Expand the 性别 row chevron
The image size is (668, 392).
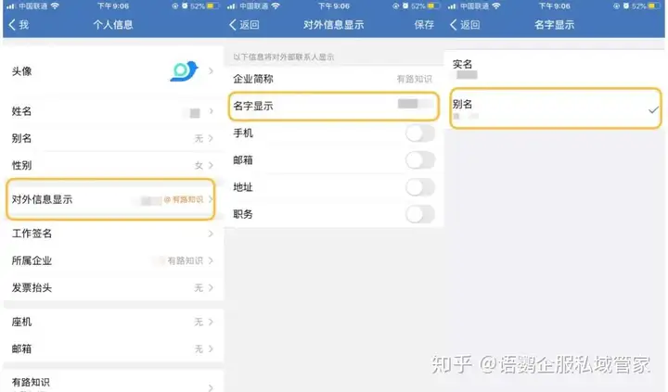[211, 165]
